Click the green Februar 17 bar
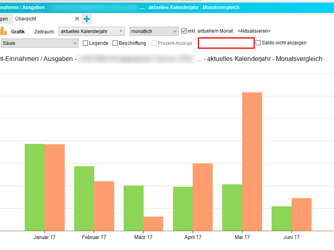 click(84, 199)
